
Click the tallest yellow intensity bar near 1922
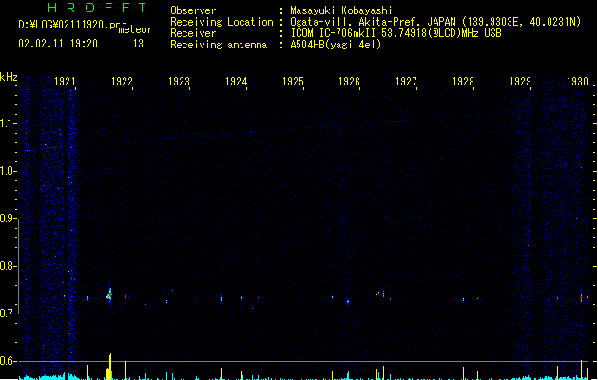tap(110, 367)
